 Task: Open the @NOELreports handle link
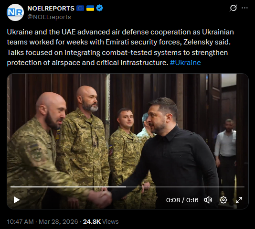click(49, 17)
